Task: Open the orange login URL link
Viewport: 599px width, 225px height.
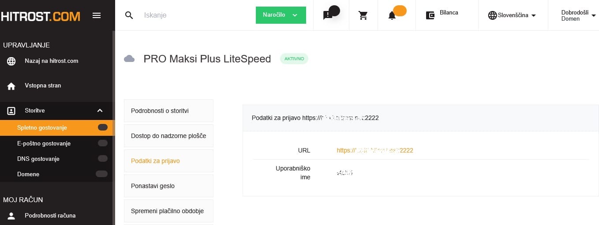Action: pos(374,150)
